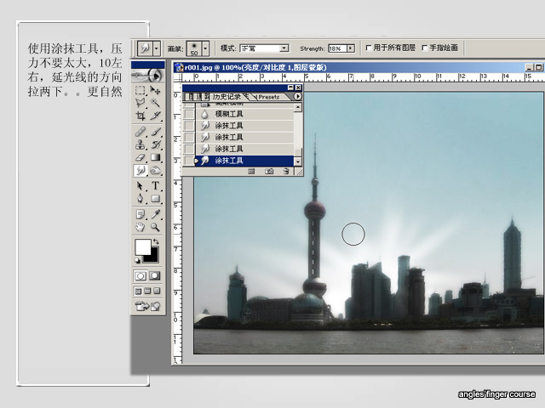This screenshot has width=545, height=408.
Task: Switch to first 图层 panel tab
Action: (191, 96)
